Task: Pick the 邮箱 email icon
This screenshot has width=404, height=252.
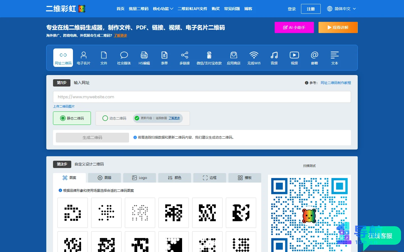Action: 315,58
